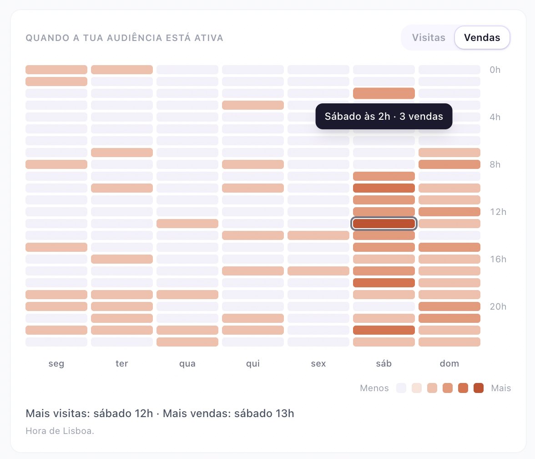Click the 'seg' day label

56,363
